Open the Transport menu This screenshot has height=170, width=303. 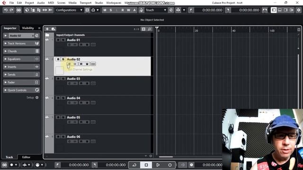86,3
